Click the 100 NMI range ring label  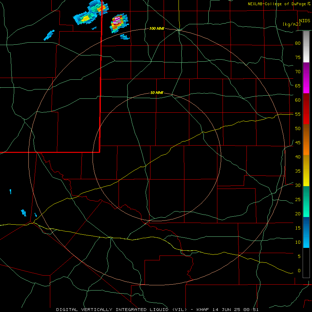157,29
